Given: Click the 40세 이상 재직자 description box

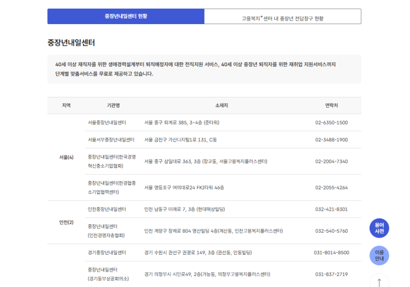Looking at the screenshot, I should tap(204, 69).
